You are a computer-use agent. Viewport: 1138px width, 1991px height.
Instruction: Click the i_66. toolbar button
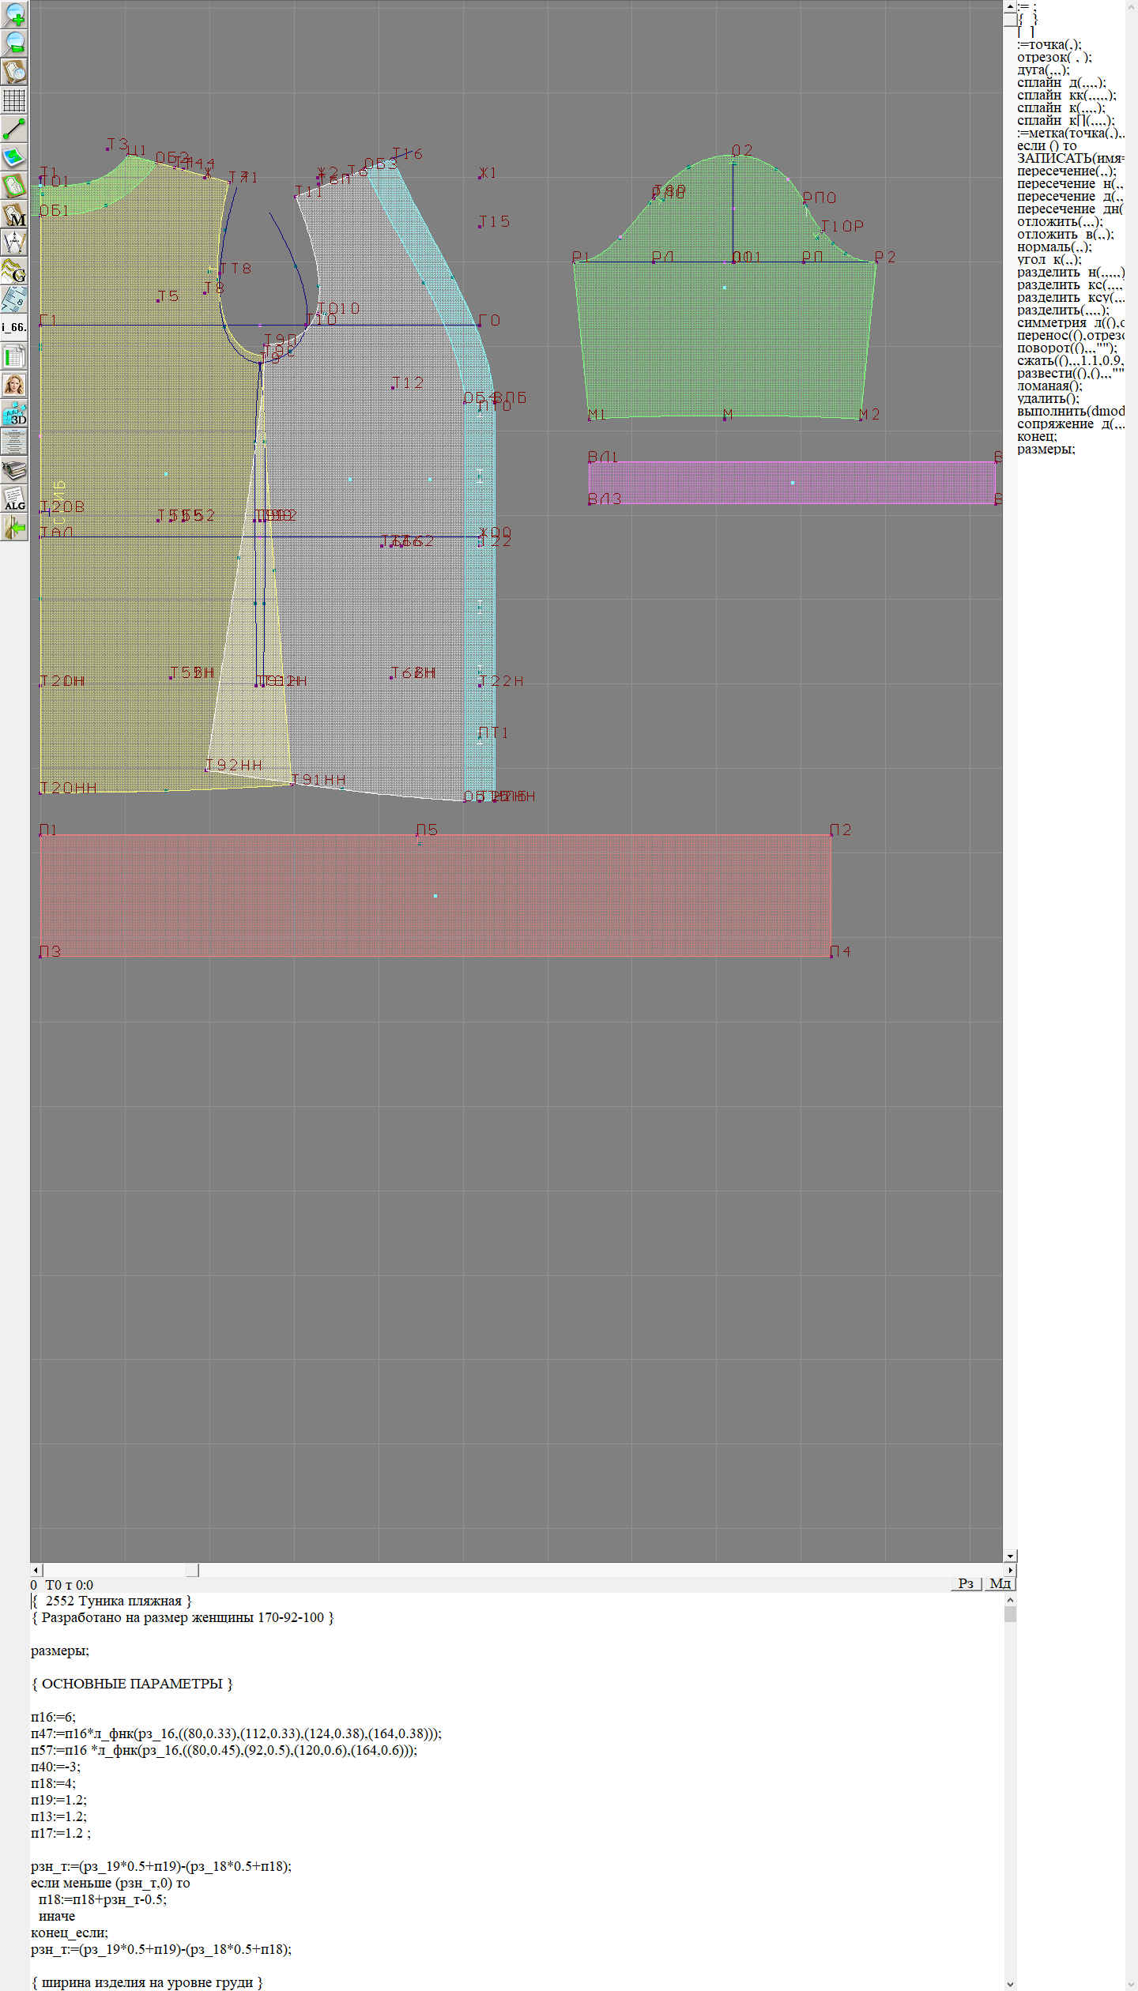tap(14, 327)
